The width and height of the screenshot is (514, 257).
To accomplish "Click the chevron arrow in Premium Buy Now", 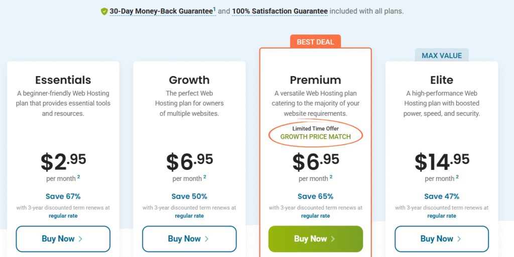I will [333, 239].
